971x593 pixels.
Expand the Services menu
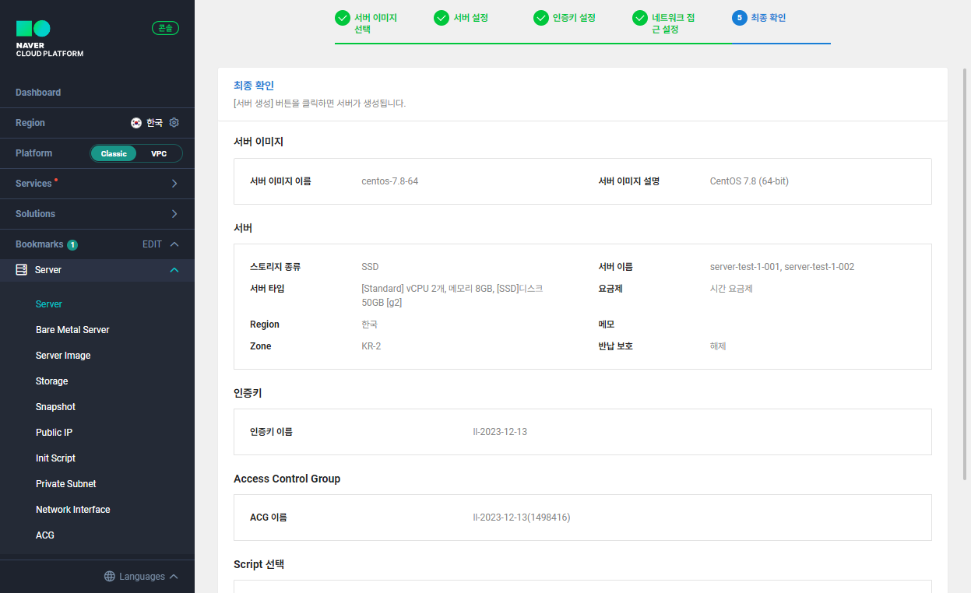coord(97,183)
